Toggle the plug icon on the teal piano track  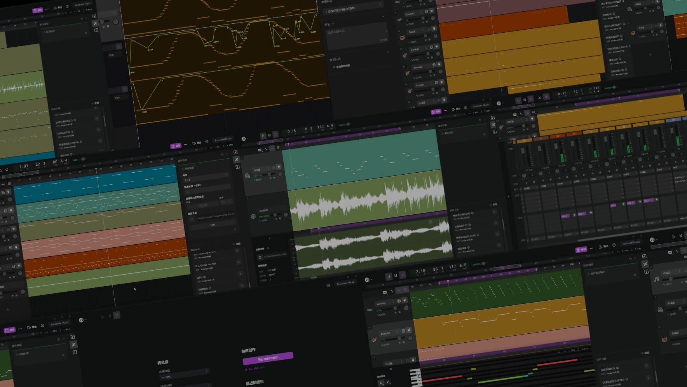pos(279,167)
